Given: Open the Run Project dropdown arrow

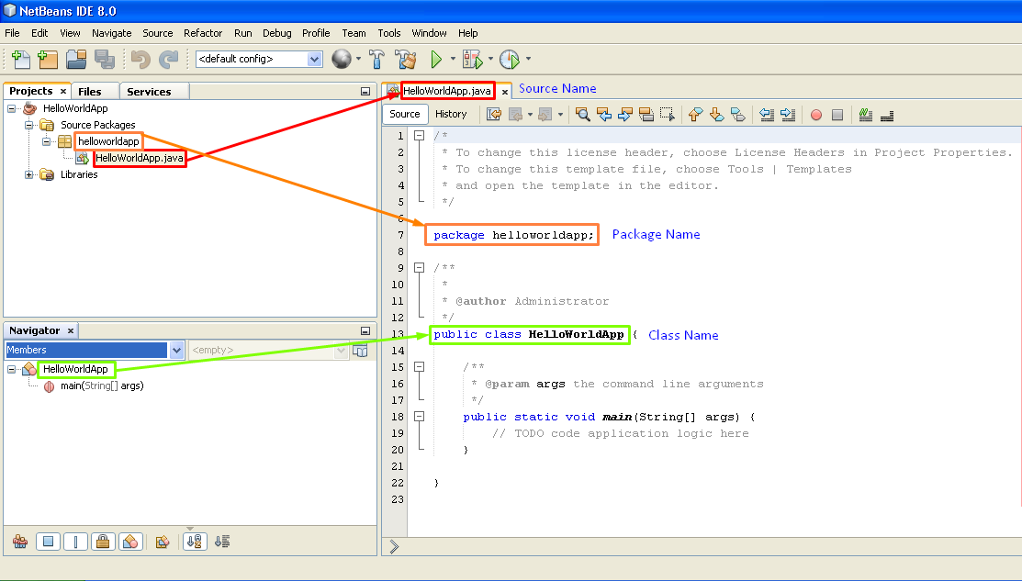Looking at the screenshot, I should pyautogui.click(x=453, y=59).
